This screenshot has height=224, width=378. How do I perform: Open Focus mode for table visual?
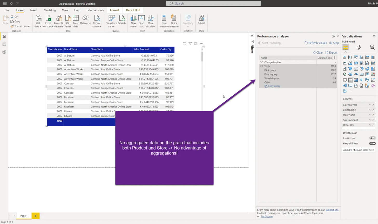pyautogui.click(x=196, y=44)
